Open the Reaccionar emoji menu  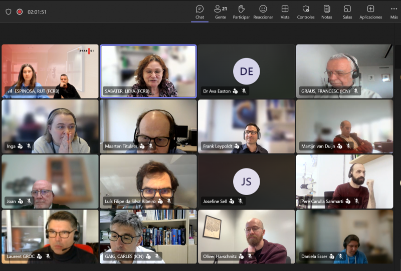(263, 12)
